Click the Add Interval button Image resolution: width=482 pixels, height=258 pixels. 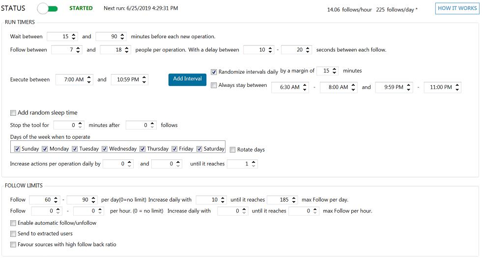187,79
